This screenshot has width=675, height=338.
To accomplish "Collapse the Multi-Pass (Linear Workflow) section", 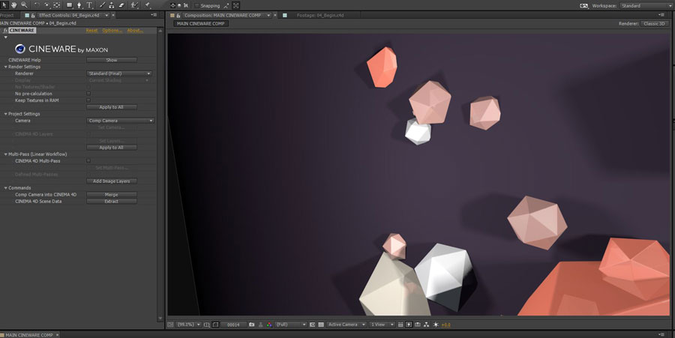I will [x=5, y=154].
